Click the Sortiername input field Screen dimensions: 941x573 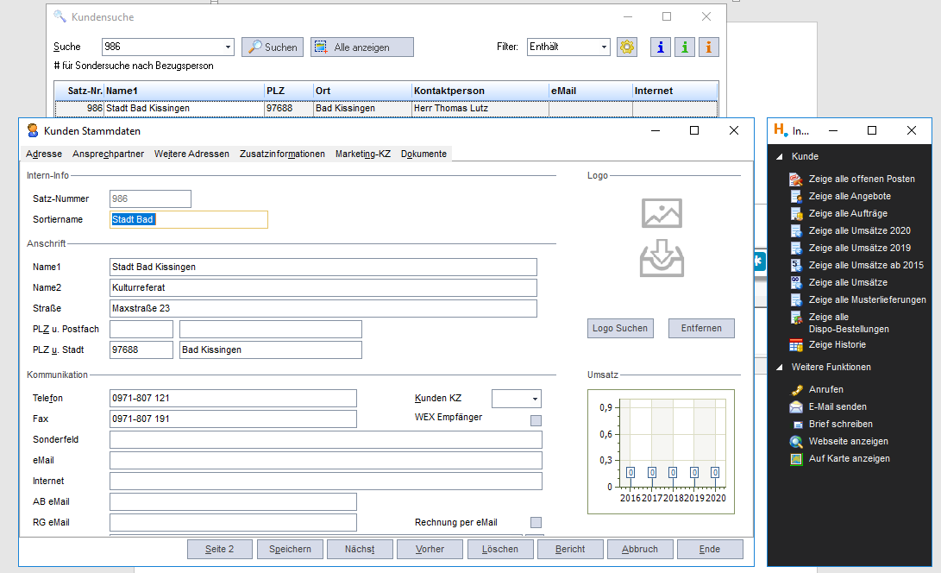[188, 220]
